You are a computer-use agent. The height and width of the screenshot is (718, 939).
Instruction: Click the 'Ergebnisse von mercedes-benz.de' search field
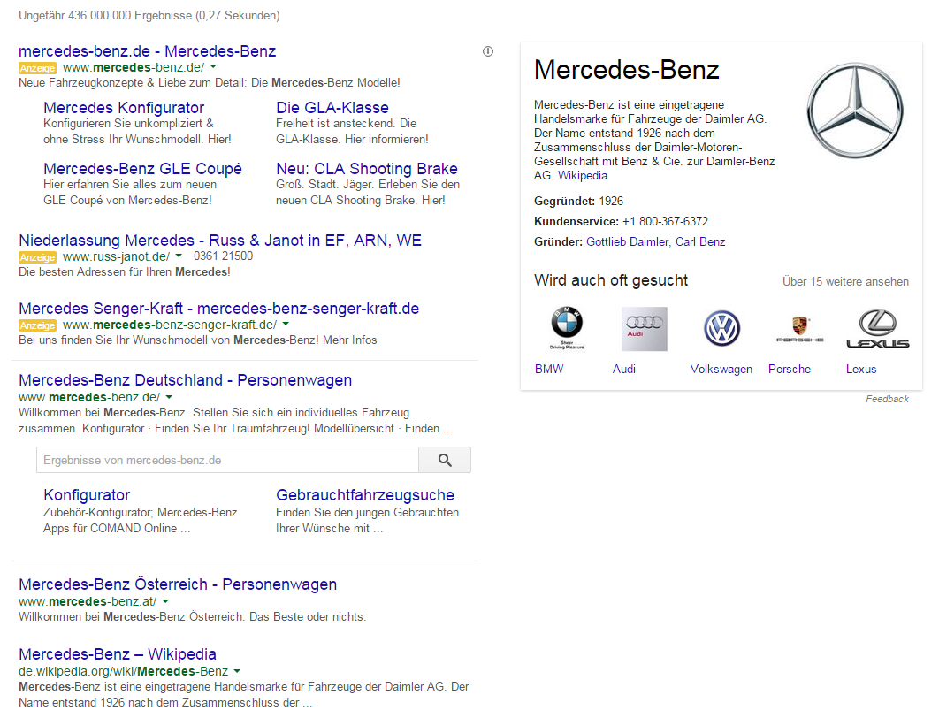(x=227, y=460)
